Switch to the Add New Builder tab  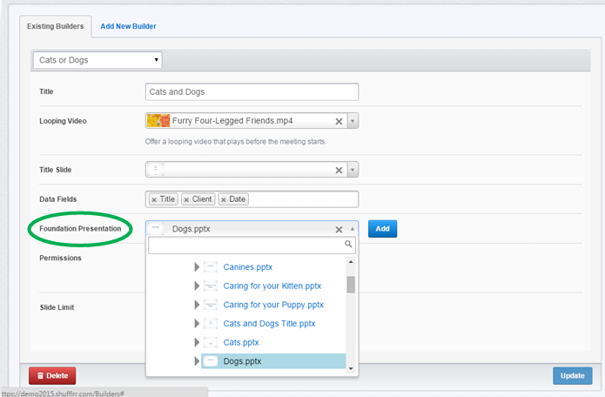click(x=128, y=26)
